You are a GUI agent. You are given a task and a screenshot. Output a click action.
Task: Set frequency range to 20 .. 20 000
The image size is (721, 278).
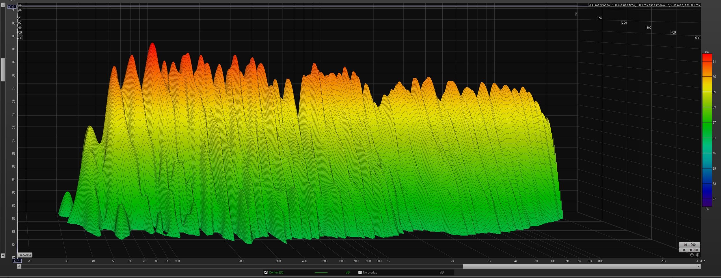coord(689,250)
